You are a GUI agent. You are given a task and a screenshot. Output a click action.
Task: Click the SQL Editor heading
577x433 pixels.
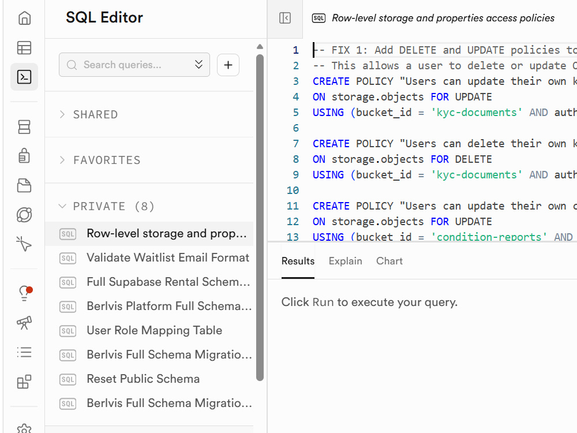pyautogui.click(x=104, y=17)
